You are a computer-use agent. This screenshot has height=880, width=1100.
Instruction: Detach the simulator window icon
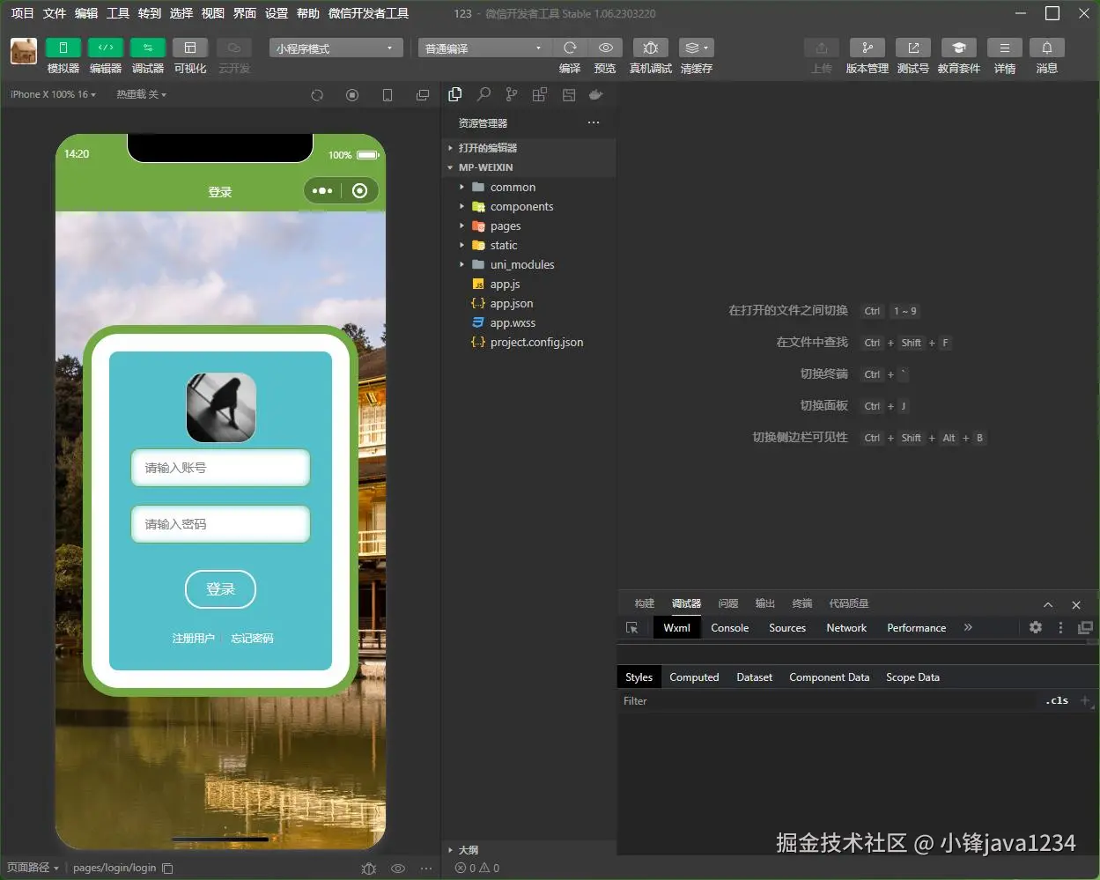(x=423, y=95)
